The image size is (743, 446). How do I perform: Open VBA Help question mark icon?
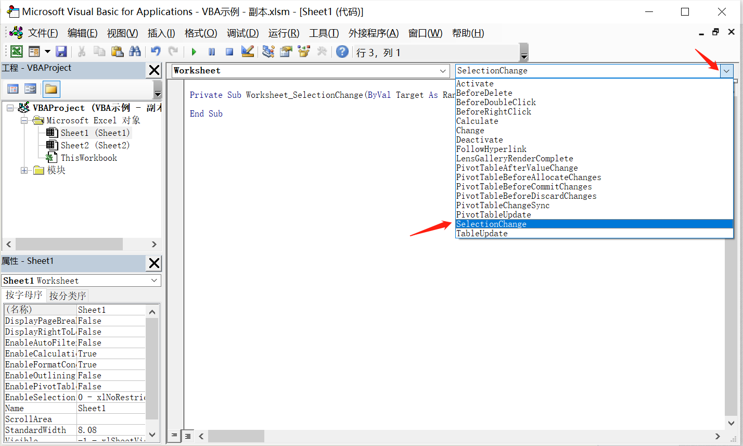click(x=342, y=52)
